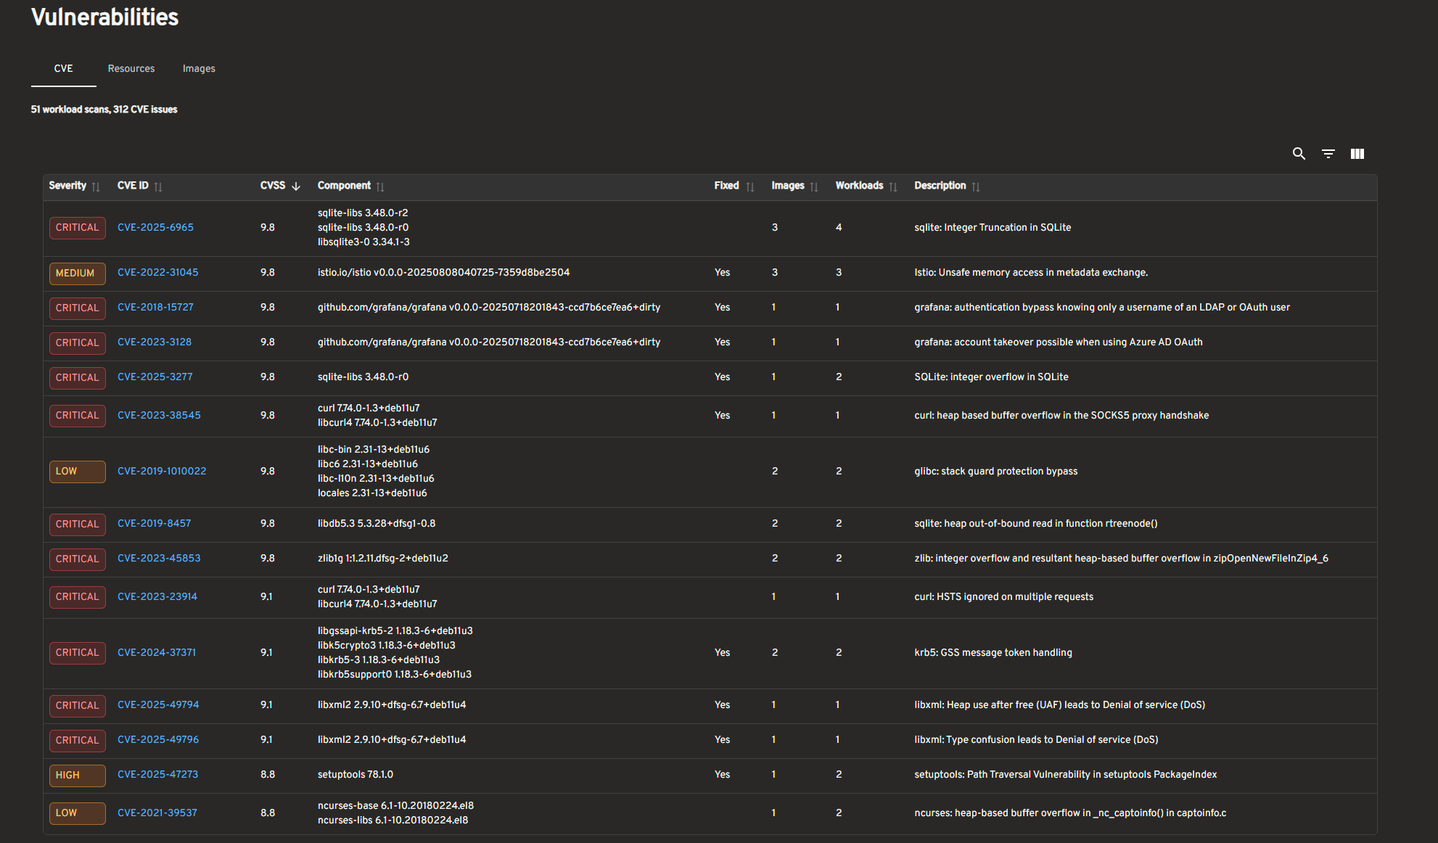Sort the table by Description

pyautogui.click(x=977, y=186)
